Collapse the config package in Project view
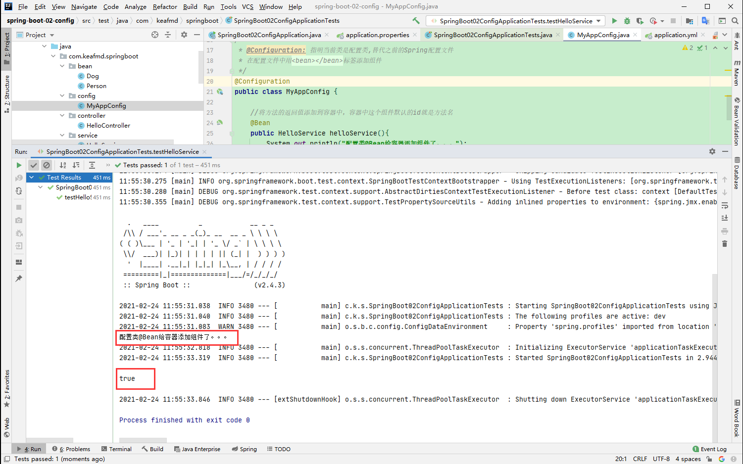Screen dimensions: 743x464 pyautogui.click(x=61, y=95)
